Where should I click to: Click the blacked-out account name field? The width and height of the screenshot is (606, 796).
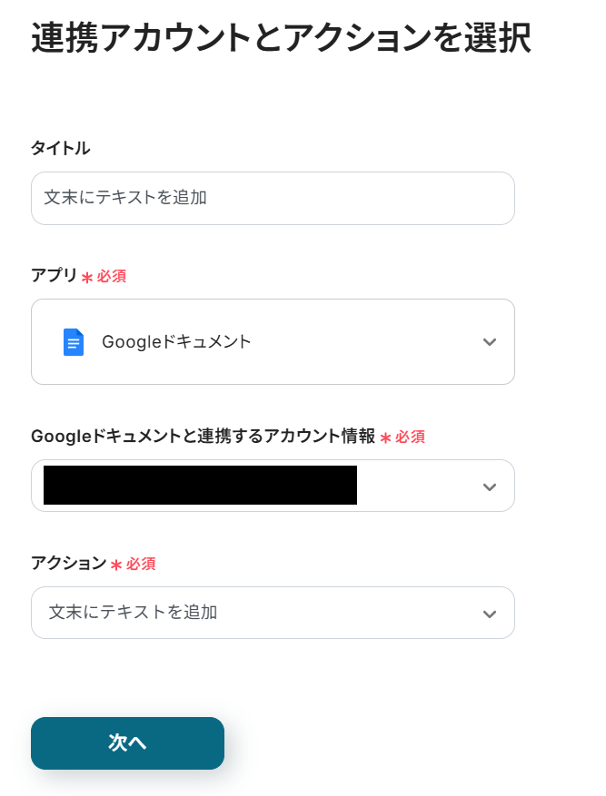coord(200,486)
